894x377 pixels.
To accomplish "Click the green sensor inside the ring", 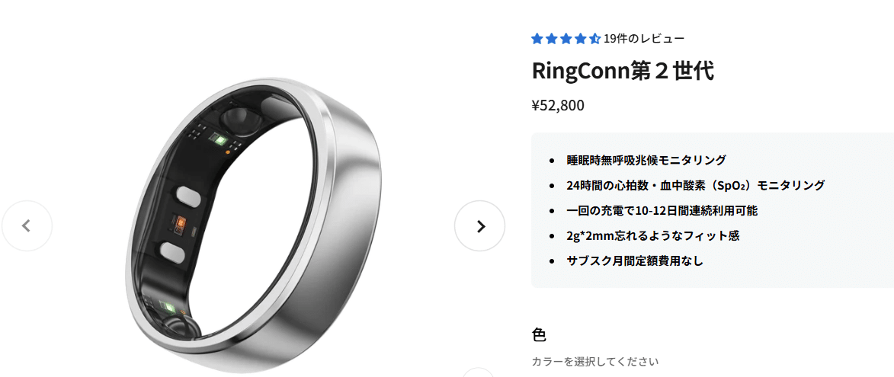I will [219, 139].
